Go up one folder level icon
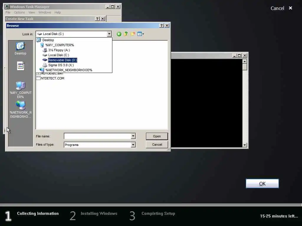This screenshot has height=226, width=302. pyautogui.click(x=126, y=34)
